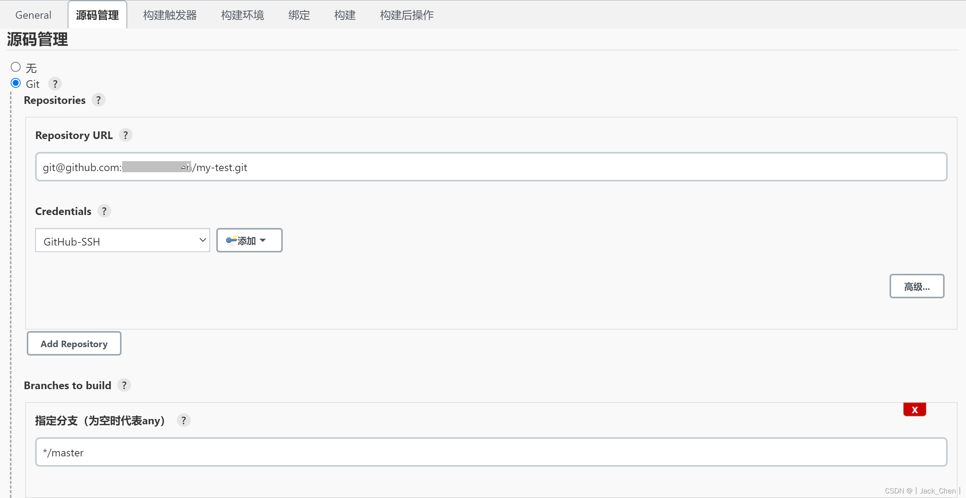Expand 高级... advanced options
Screen dimensions: 966x498
tap(916, 286)
